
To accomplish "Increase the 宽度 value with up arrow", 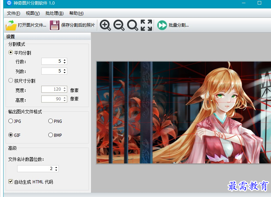I will pos(65,88).
